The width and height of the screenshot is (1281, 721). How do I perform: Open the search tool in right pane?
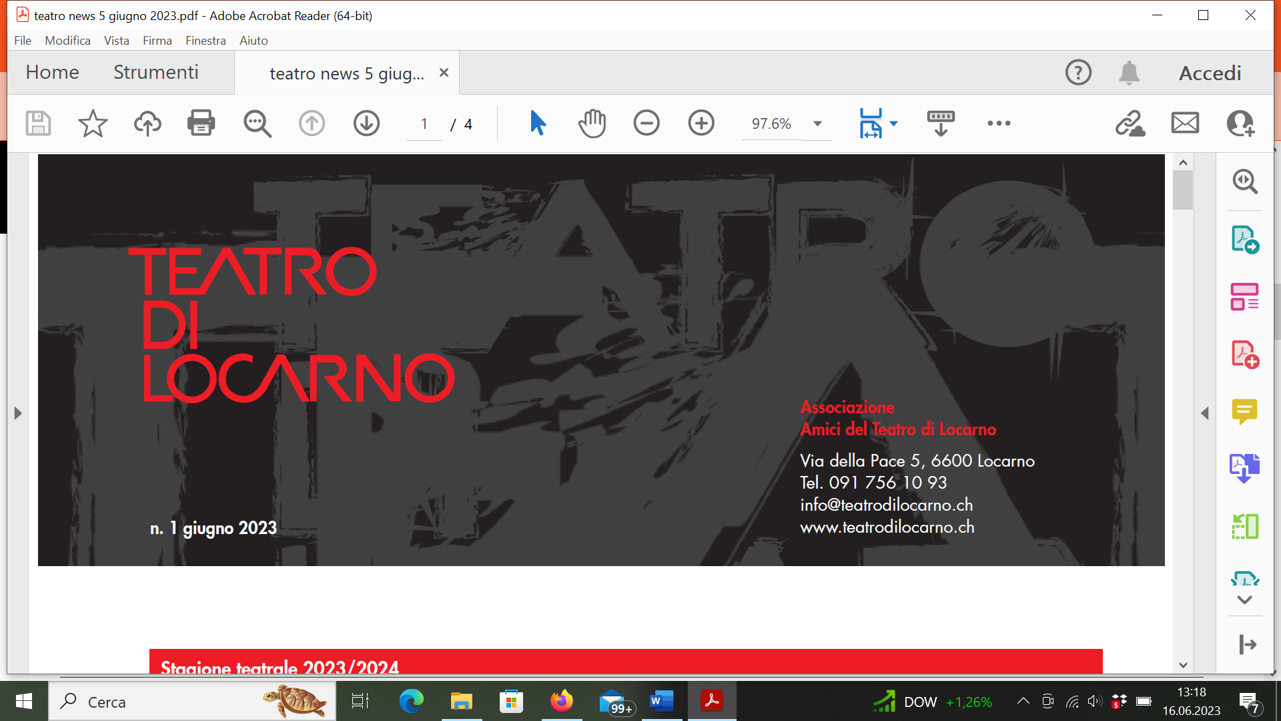[1245, 182]
